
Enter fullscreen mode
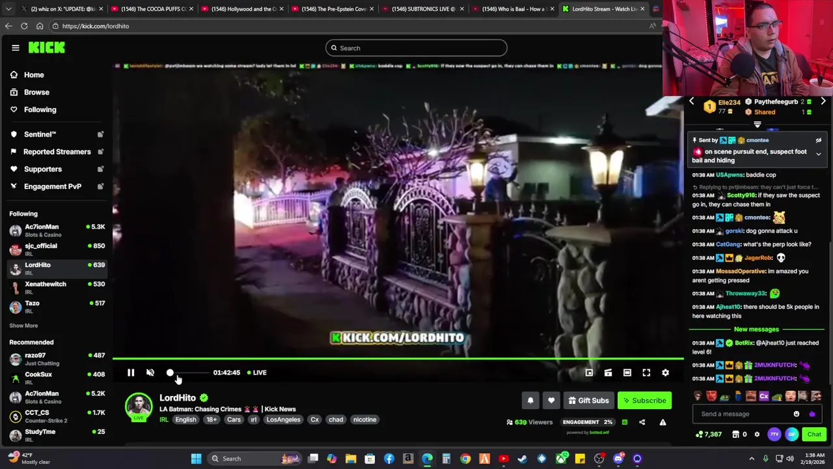tap(646, 373)
